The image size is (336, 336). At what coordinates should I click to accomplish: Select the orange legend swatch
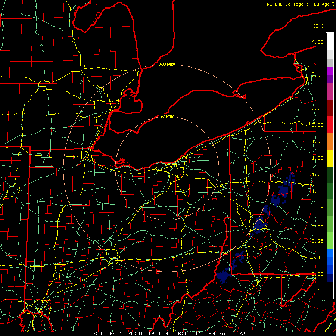pyautogui.click(x=330, y=141)
